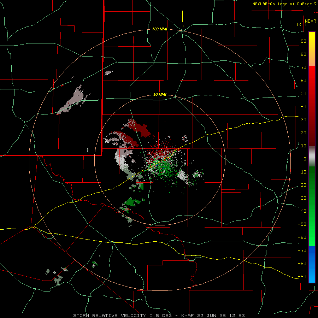This screenshot has width=318, height=318.
Task: Click the elongated gray echo beyond the state line
Action: click(x=73, y=100)
